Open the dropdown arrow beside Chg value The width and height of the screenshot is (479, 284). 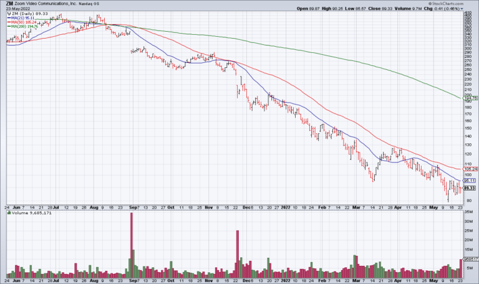click(x=462, y=9)
